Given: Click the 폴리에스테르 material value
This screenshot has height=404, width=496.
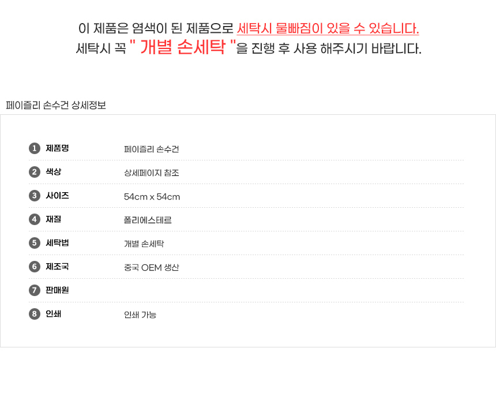Looking at the screenshot, I should [148, 220].
